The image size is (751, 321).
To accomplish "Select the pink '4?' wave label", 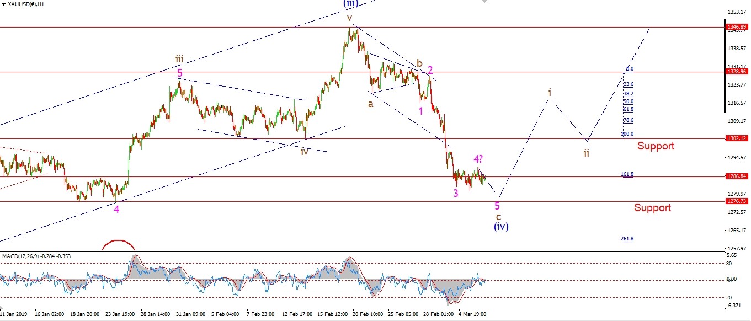I will pyautogui.click(x=478, y=159).
